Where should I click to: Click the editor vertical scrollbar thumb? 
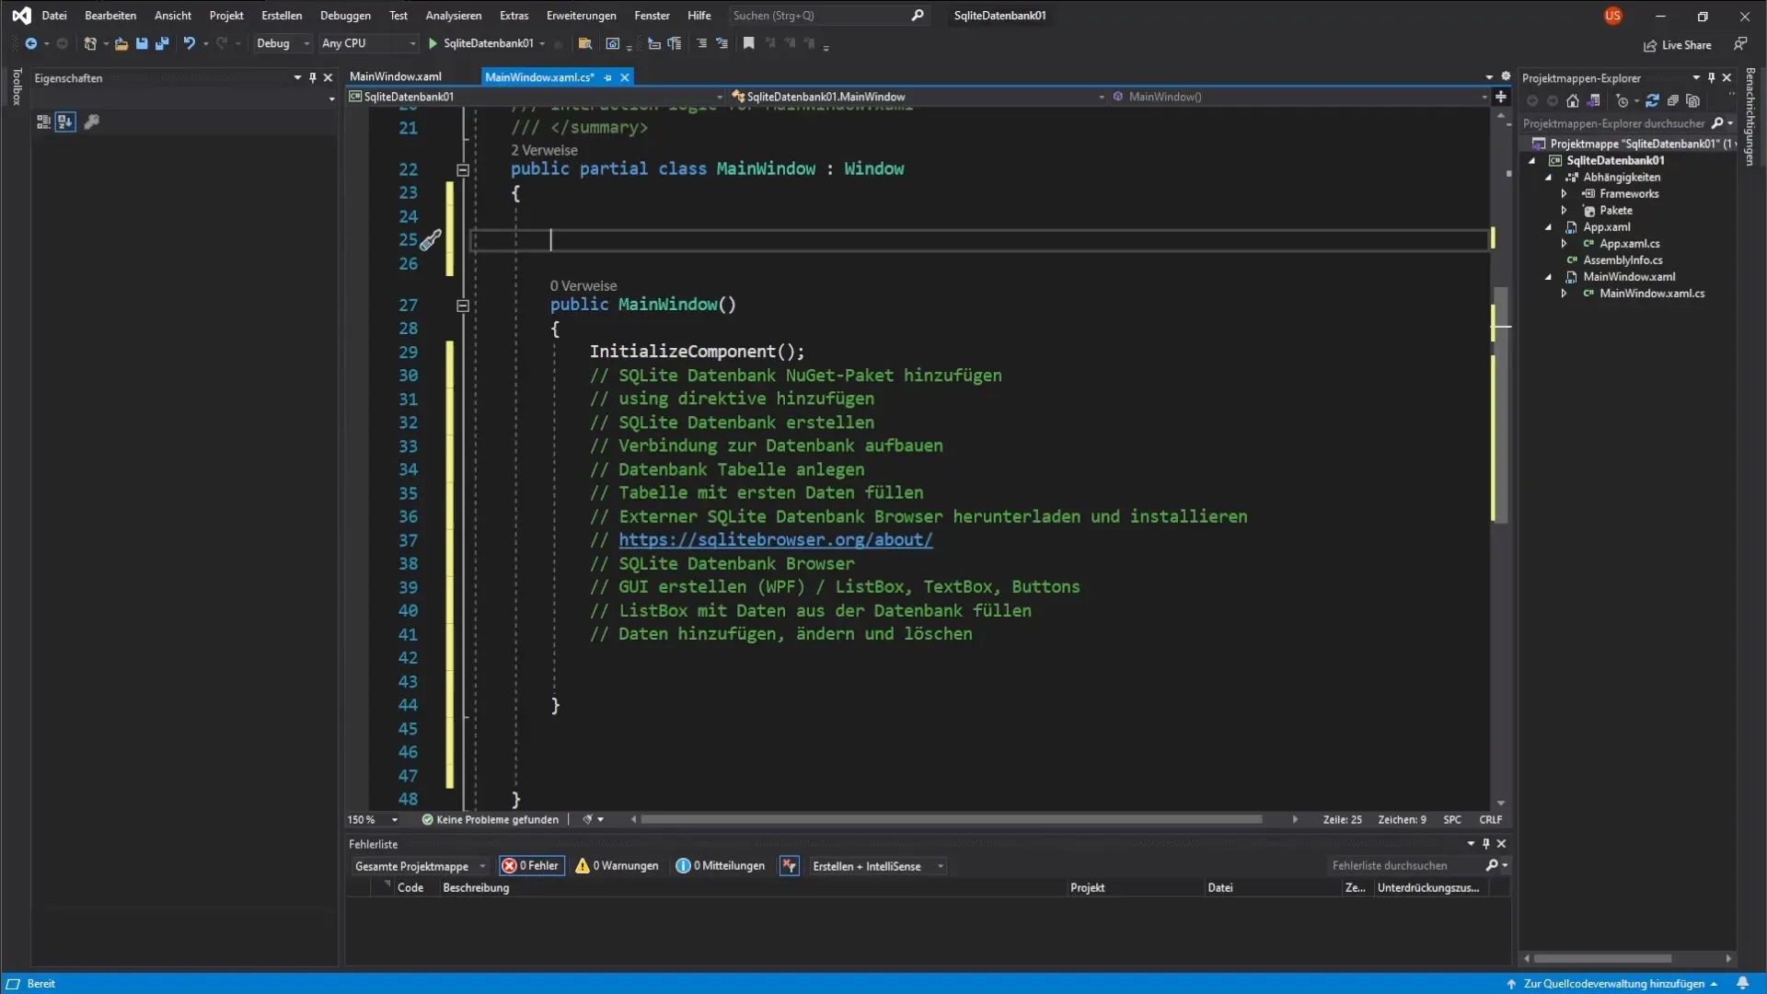point(1501,405)
